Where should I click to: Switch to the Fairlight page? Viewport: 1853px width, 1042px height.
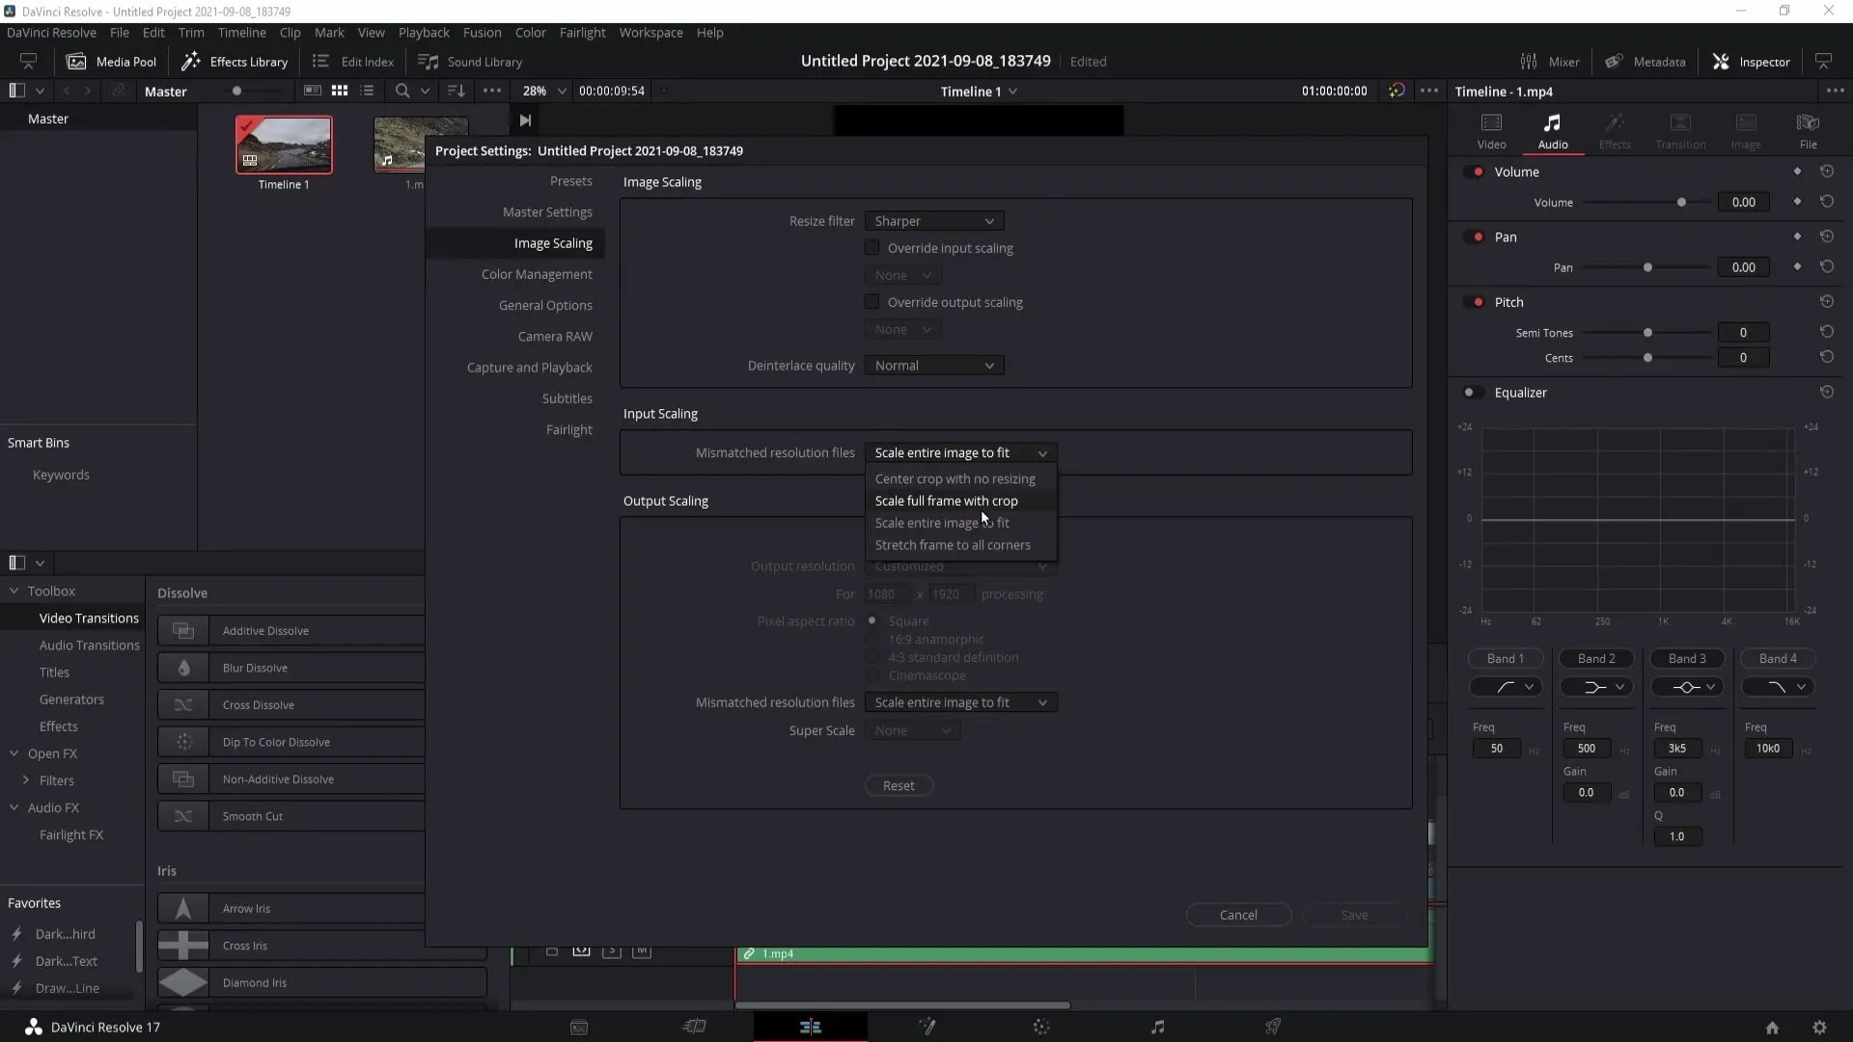click(1158, 1027)
